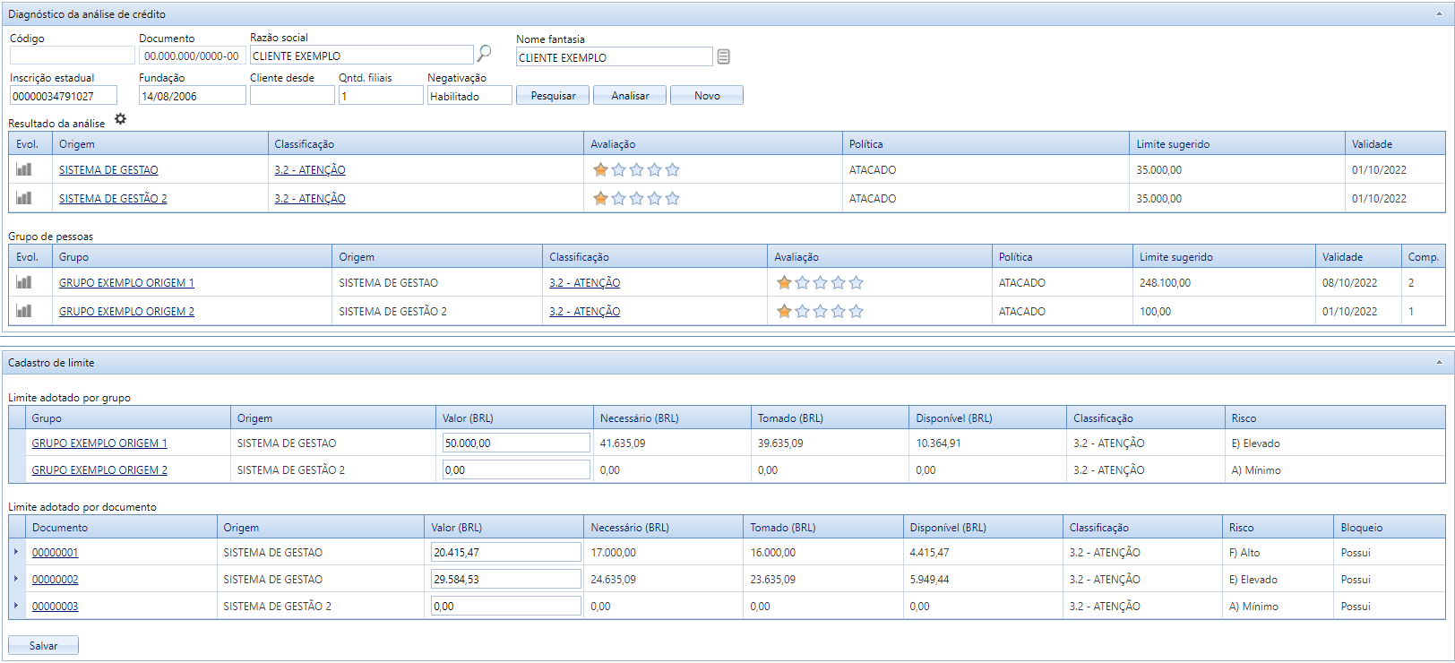This screenshot has height=663, width=1455.
Task: Open SISTEMA DE GESTAO origin link in results
Action: tap(108, 170)
